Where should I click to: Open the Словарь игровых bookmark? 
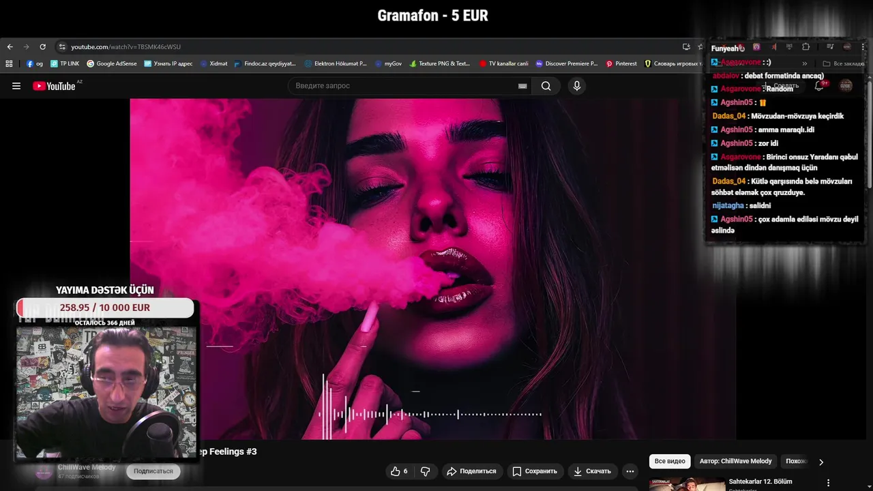pyautogui.click(x=672, y=63)
